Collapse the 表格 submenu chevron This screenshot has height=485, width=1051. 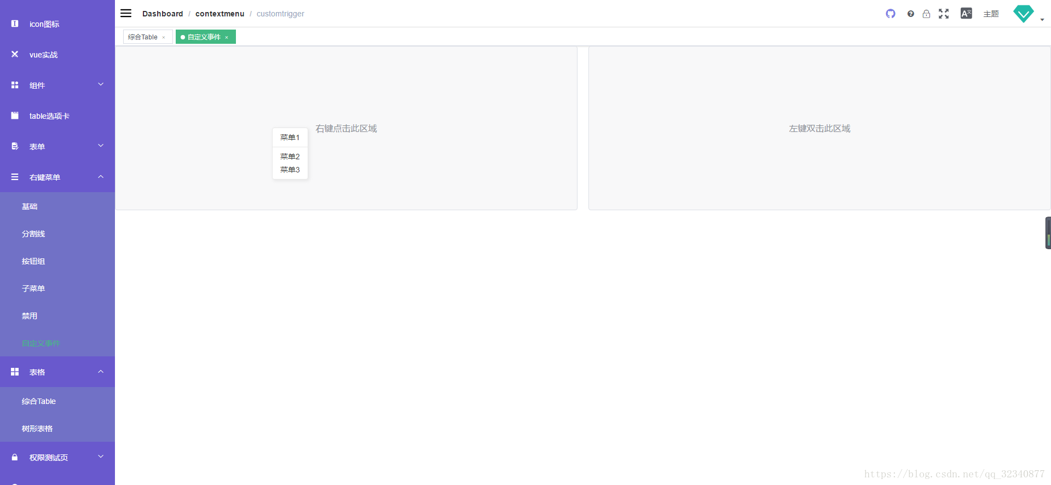pyautogui.click(x=101, y=371)
